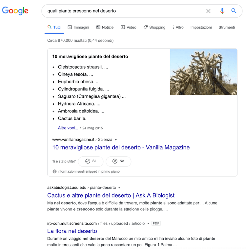Click the snippet heading 10 meravigliose piante
This screenshot has width=246, height=250.
90,56
